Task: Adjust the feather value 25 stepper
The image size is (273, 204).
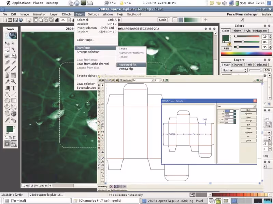Action: tap(69, 20)
